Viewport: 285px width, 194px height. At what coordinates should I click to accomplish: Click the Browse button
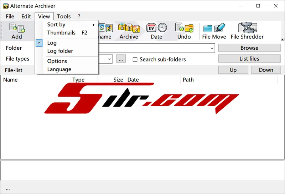(249, 48)
